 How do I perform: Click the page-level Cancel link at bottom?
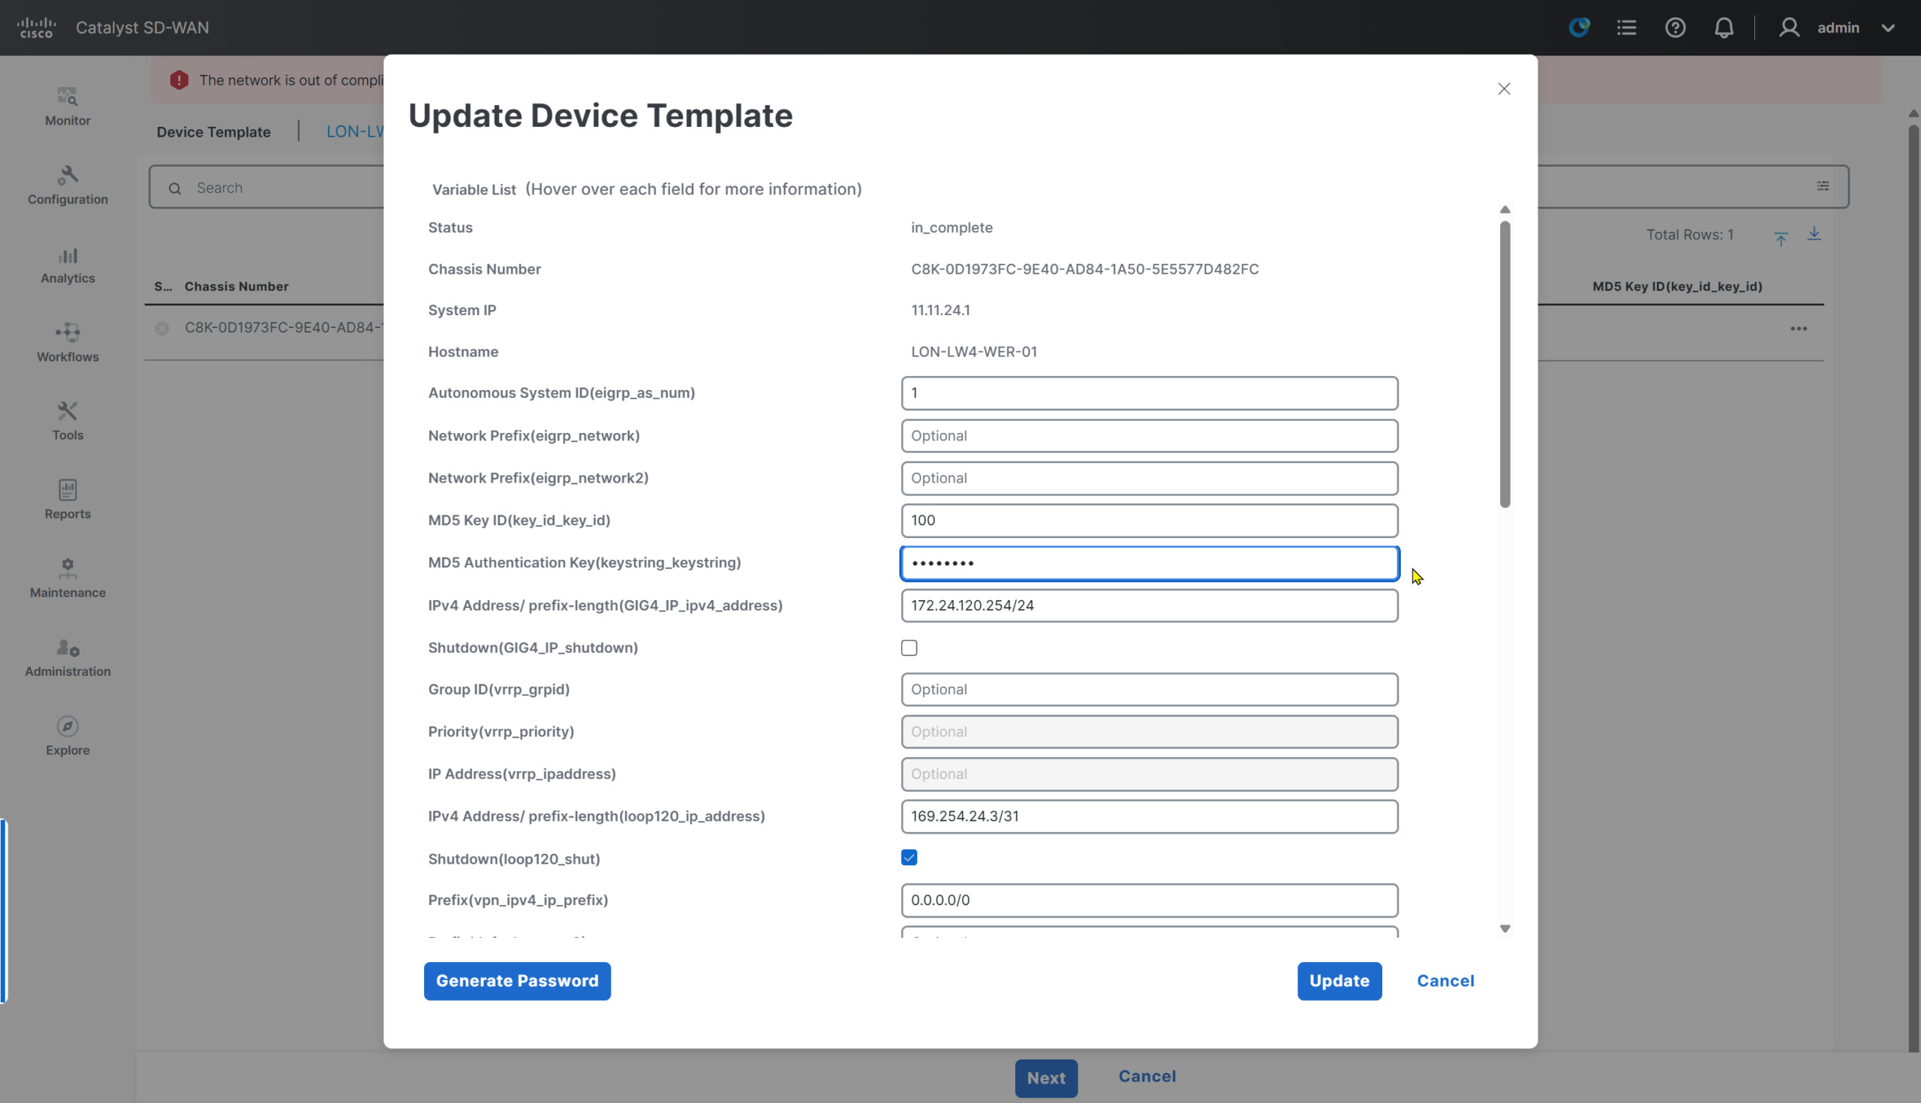click(x=1147, y=1077)
